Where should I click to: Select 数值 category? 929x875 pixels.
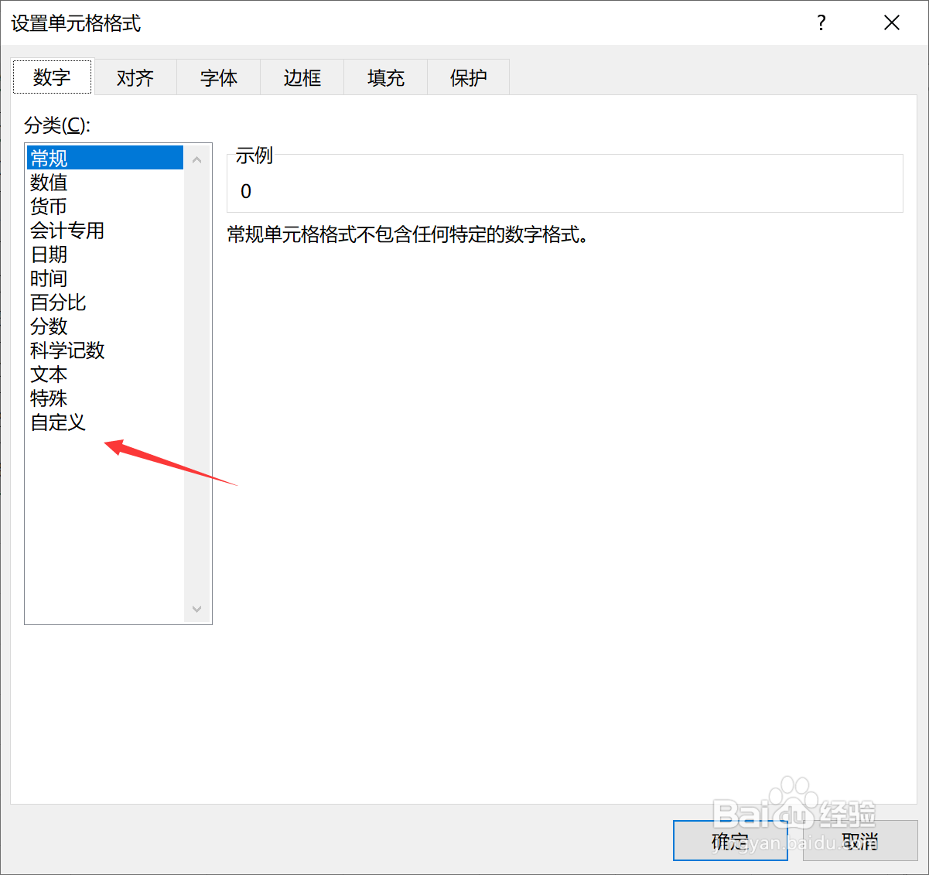(105, 183)
